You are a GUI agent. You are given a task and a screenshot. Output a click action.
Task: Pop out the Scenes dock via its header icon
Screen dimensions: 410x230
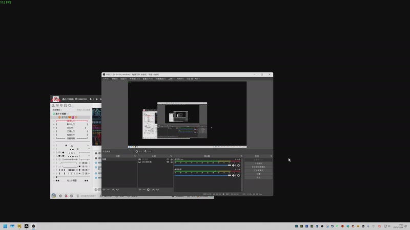[135, 156]
